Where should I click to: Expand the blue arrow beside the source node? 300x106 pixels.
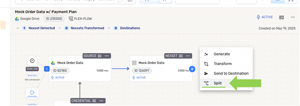[x=47, y=69]
